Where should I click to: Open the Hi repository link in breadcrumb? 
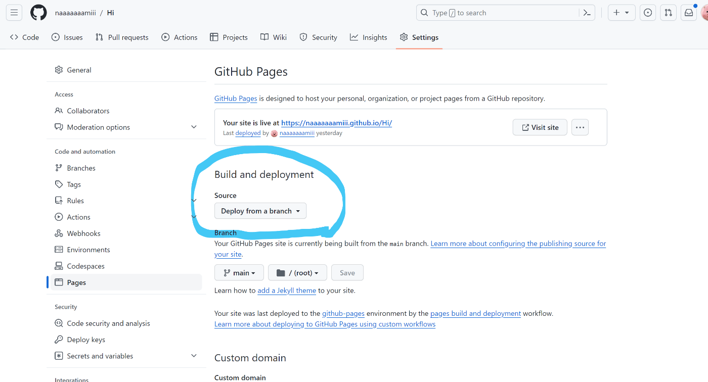110,13
